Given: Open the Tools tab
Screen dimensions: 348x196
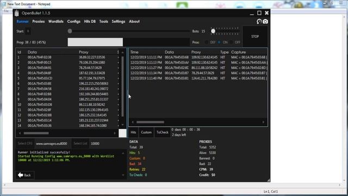Looking at the screenshot, I should pos(103,22).
